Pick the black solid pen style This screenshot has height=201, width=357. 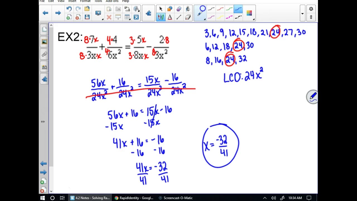pos(211,9)
